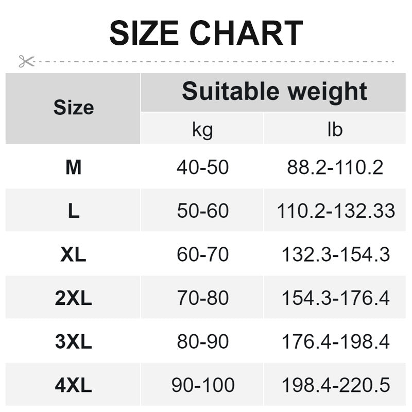Image resolution: width=412 pixels, height=412 pixels.
Task: Click the L size row label
Action: (73, 211)
